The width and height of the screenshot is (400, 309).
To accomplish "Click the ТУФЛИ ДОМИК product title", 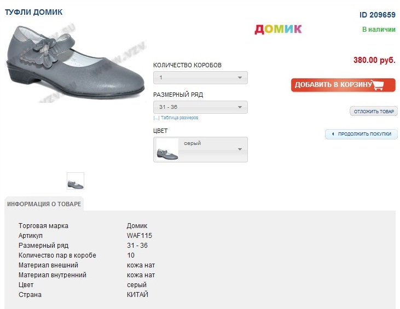I will (x=33, y=11).
